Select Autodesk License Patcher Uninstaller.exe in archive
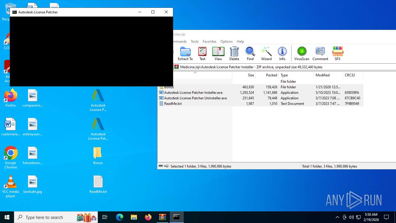 [x=260, y=98]
